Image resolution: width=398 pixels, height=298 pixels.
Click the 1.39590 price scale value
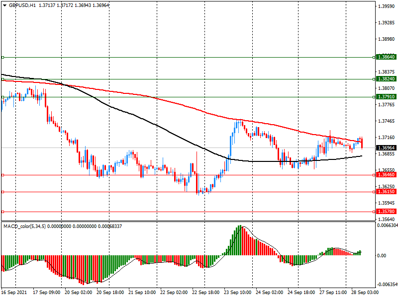(387, 6)
